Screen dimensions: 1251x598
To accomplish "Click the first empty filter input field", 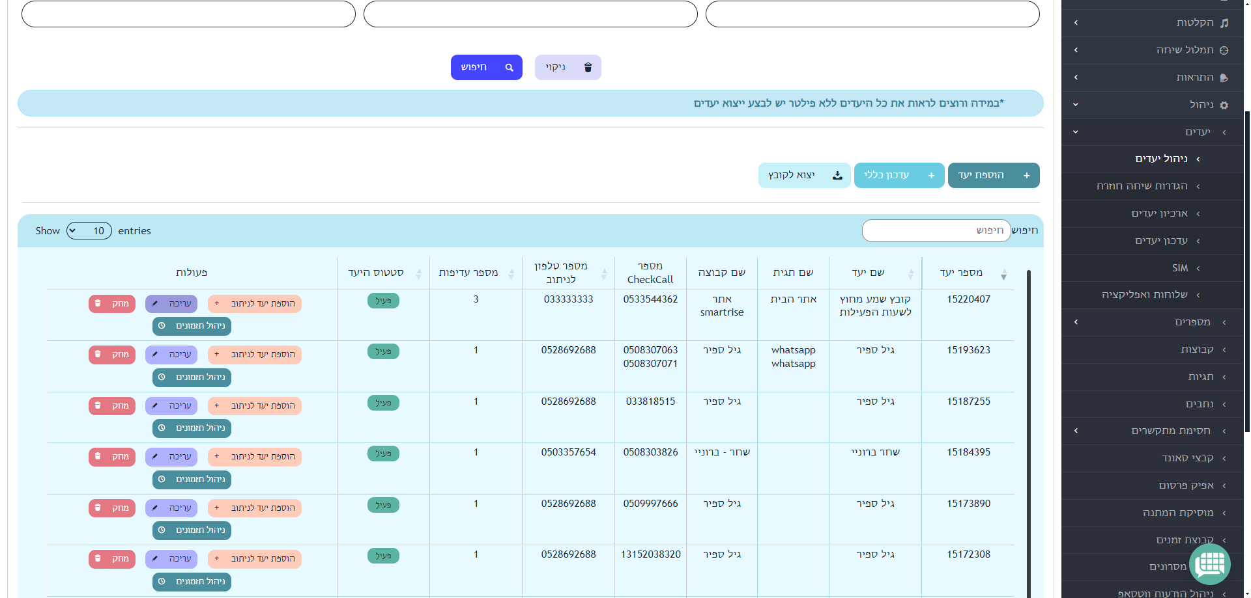I will pos(872,14).
